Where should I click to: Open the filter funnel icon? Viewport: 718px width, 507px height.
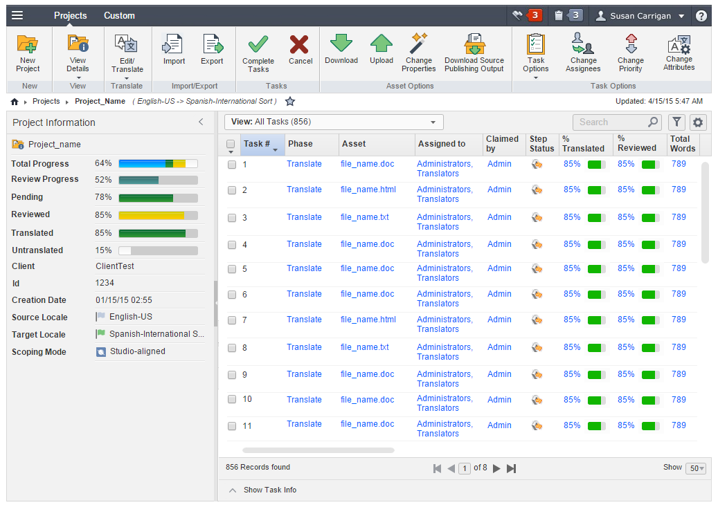tap(676, 122)
